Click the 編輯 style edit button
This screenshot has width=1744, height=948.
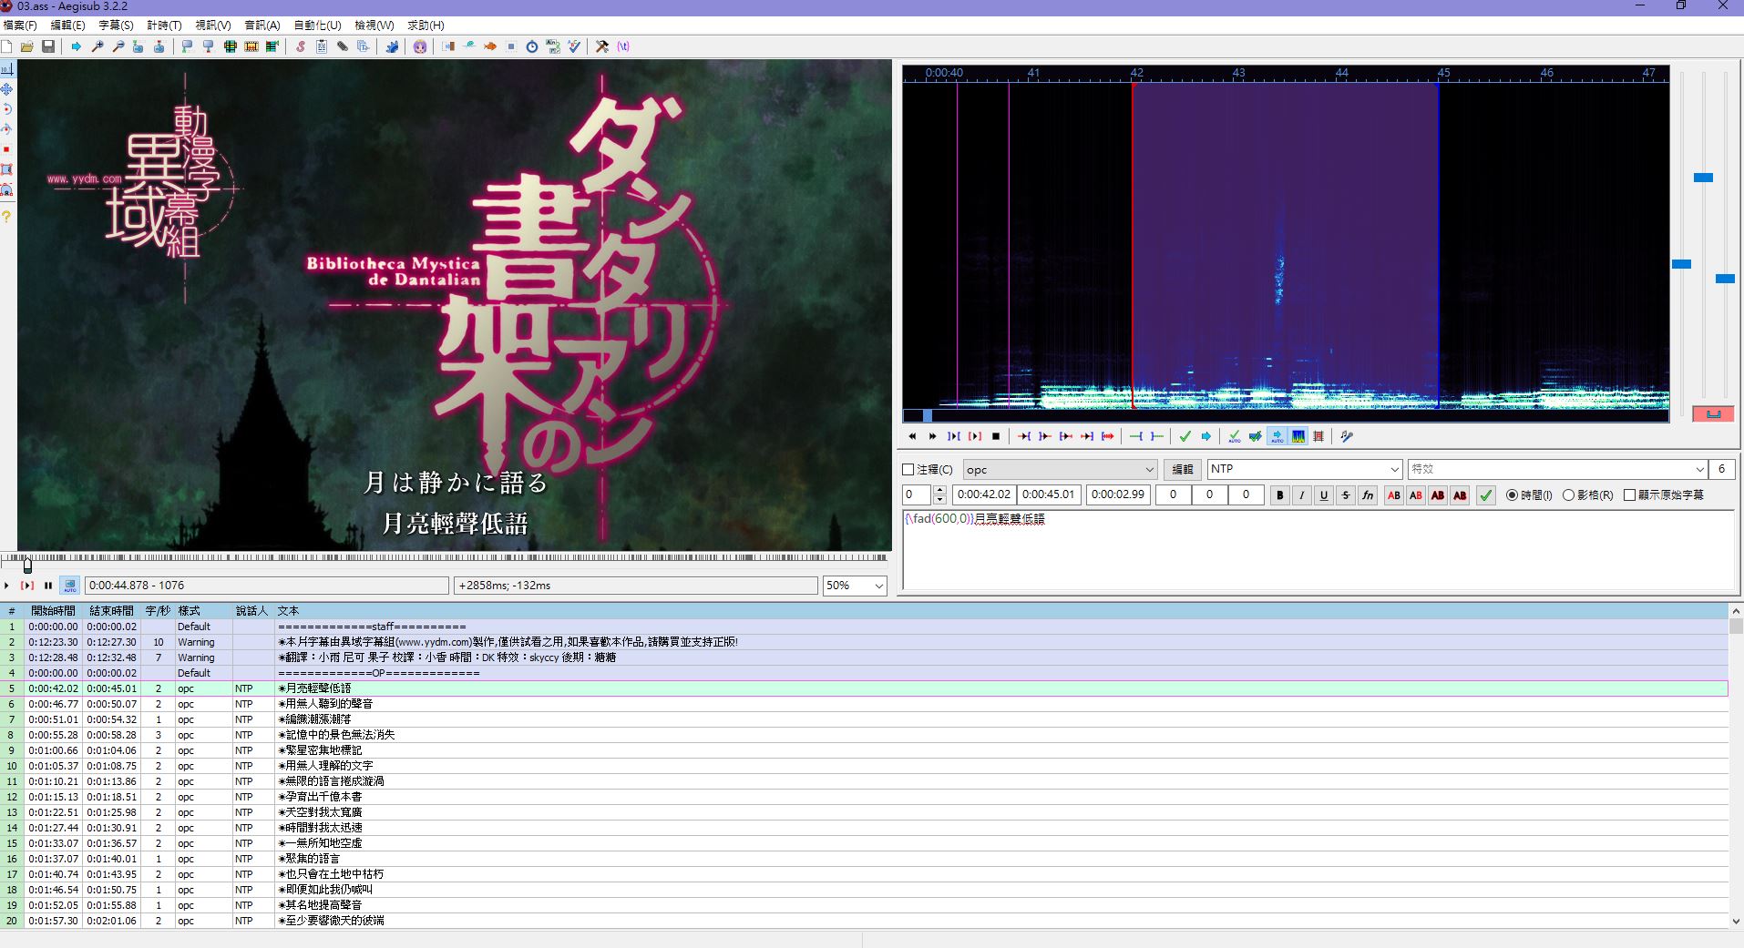(1182, 470)
